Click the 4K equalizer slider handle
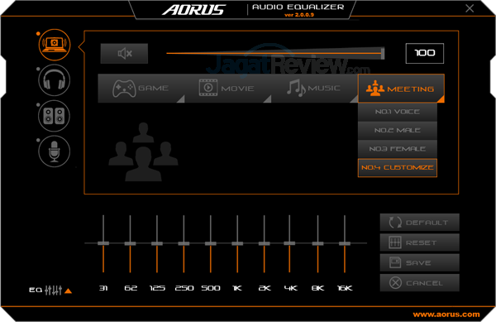The width and height of the screenshot is (496, 322). point(289,243)
